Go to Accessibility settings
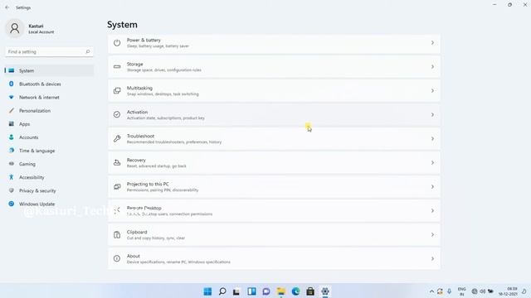The image size is (531, 298). (50, 177)
